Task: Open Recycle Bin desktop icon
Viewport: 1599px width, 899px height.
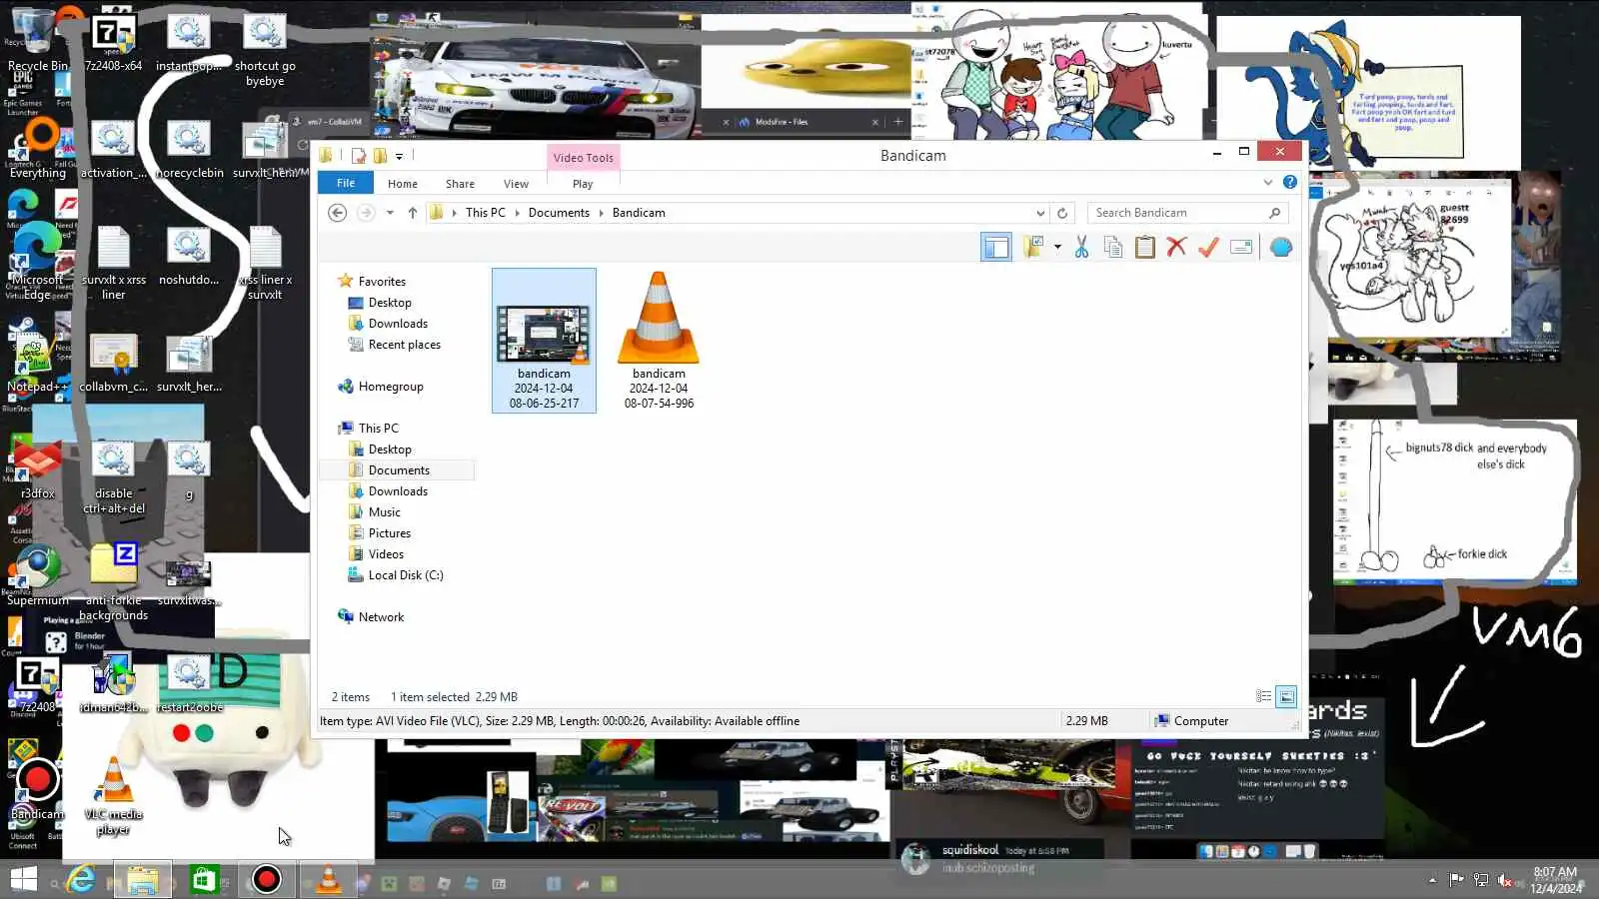Action: point(37,42)
